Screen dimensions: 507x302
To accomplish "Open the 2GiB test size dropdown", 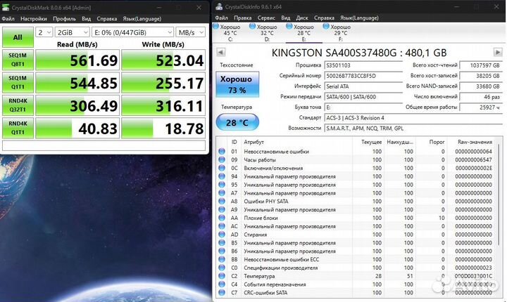I will coord(72,32).
